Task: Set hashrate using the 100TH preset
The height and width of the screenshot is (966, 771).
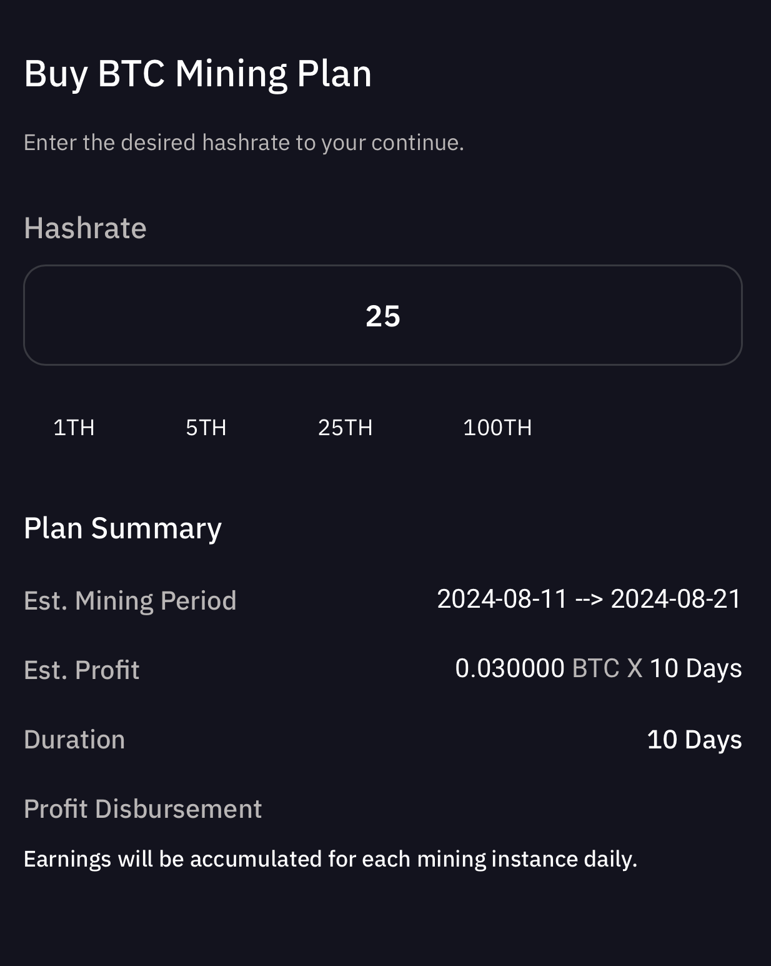Action: point(497,428)
